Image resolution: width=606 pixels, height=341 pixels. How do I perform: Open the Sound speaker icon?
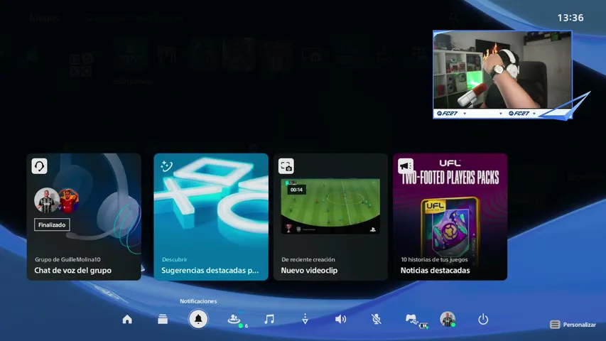(x=340, y=320)
